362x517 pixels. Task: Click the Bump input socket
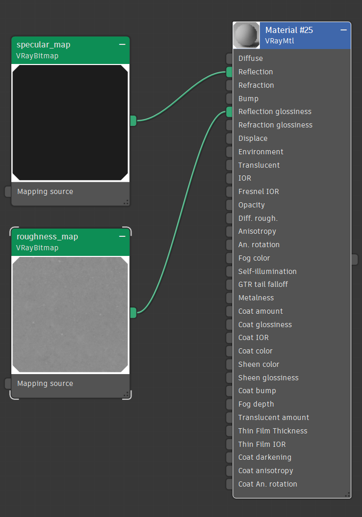click(x=229, y=99)
